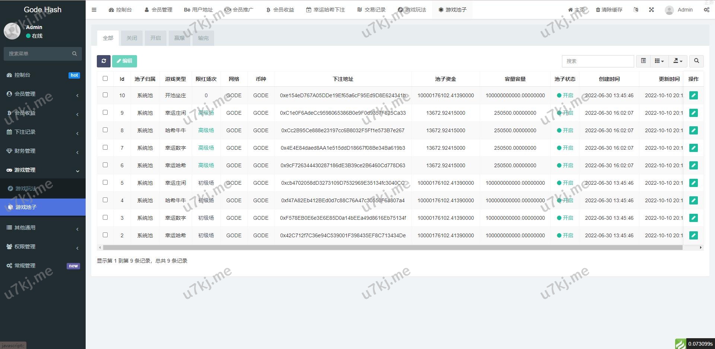Expand the 财务管理 sidebar menu

[43, 151]
